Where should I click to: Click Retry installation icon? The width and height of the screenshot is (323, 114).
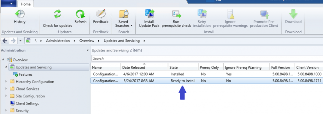[202, 14]
